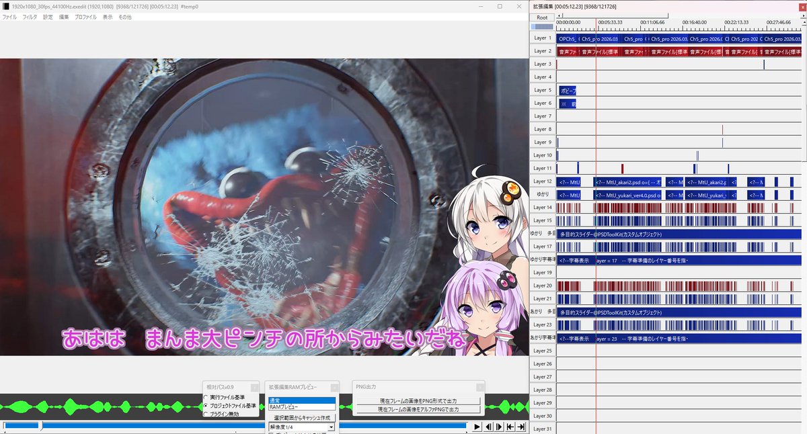Viewport: 807px width, 434px height.
Task: Toggle visibility of Layer 1
Action: point(542,38)
